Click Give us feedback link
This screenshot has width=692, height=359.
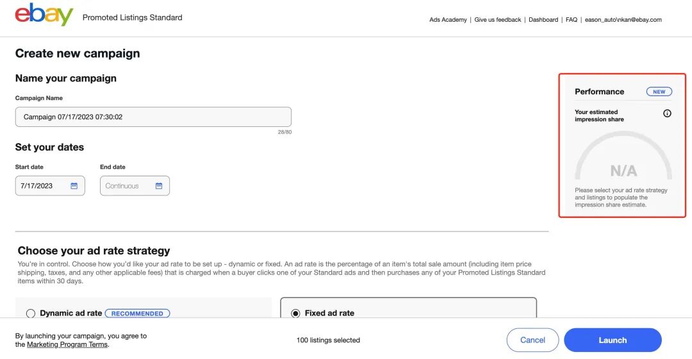[x=497, y=20]
